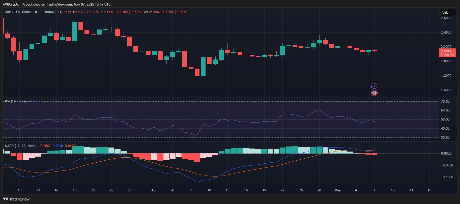Select the RSI (14, close) indicator label
The image size is (460, 204).
click(16, 101)
